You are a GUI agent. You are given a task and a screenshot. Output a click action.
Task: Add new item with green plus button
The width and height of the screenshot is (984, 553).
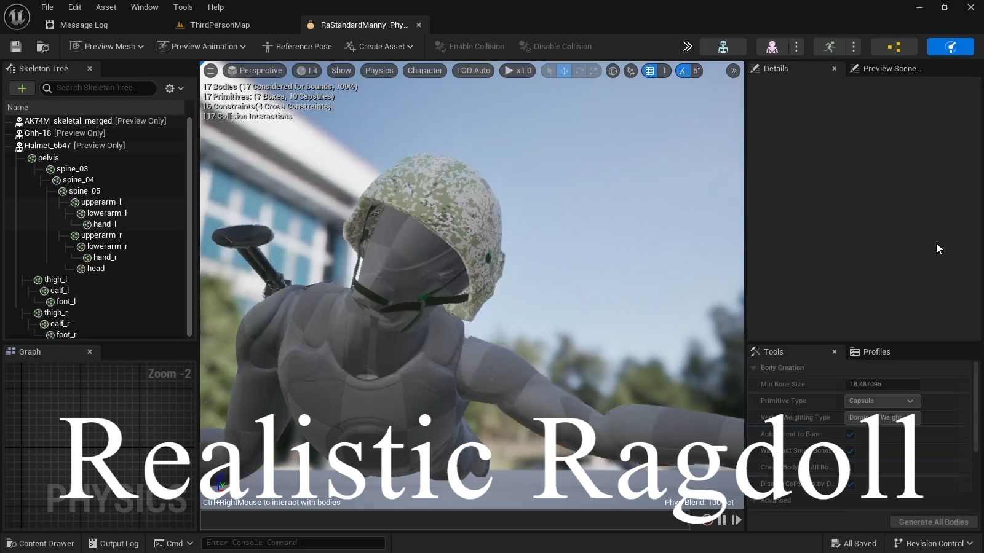click(22, 88)
